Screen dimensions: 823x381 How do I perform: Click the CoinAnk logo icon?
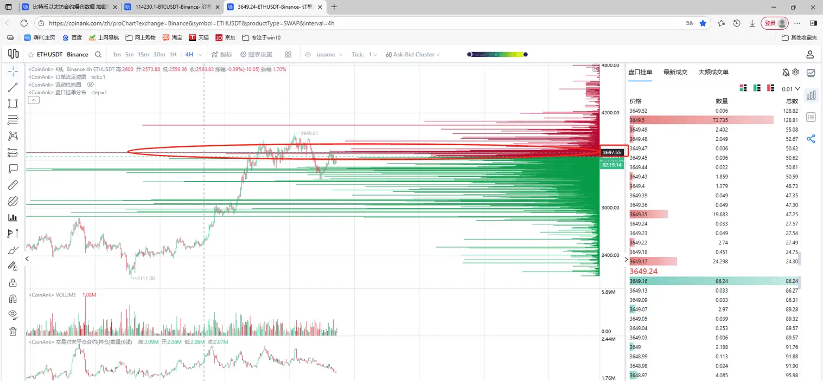[13, 54]
